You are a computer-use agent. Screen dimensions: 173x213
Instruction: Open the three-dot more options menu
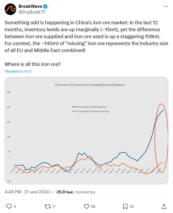click(165, 6)
